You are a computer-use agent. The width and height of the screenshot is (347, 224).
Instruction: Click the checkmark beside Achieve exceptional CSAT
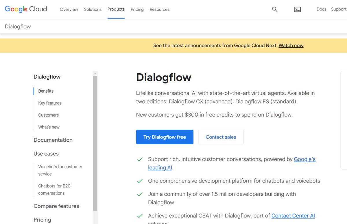click(140, 216)
